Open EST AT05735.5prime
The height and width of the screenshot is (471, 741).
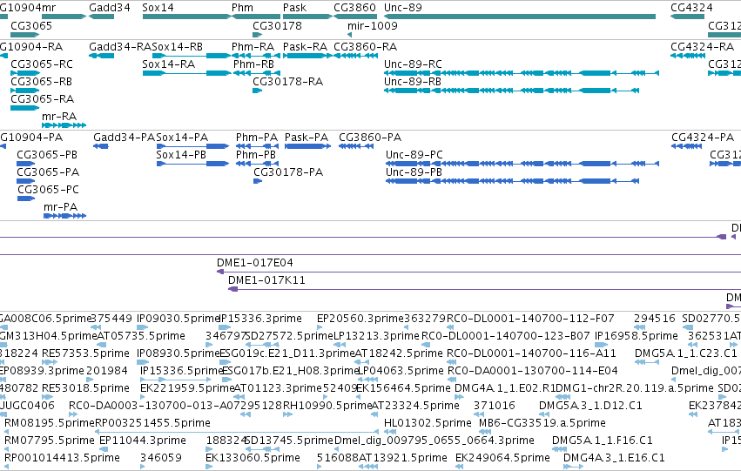(x=141, y=336)
